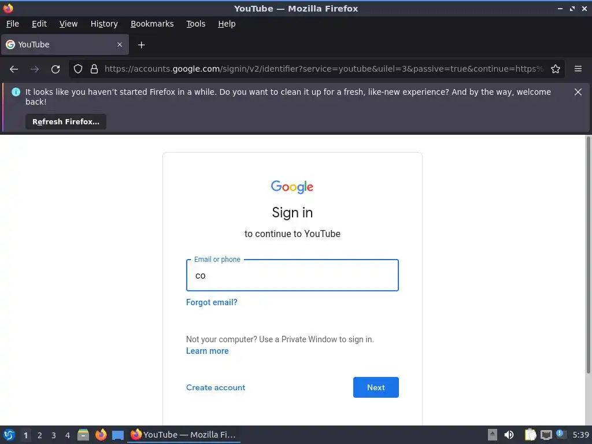Dismiss the Firefox refresh notification bar
Viewport: 592px width, 444px height.
pos(578,92)
